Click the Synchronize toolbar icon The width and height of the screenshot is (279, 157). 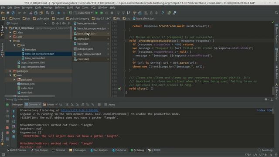(13, 13)
